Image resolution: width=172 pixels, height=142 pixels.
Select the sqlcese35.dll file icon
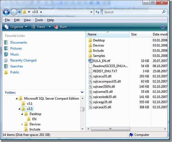pyautogui.click(x=91, y=107)
